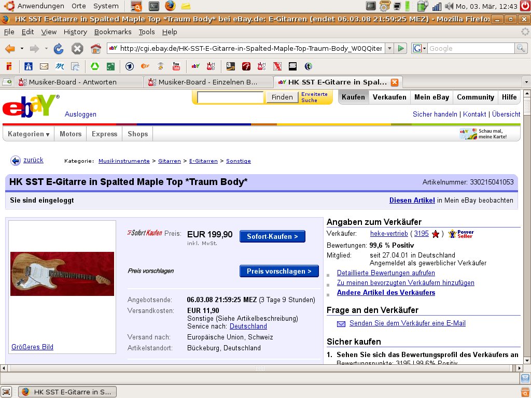Open the blue circle t bookmark icon

point(308,66)
